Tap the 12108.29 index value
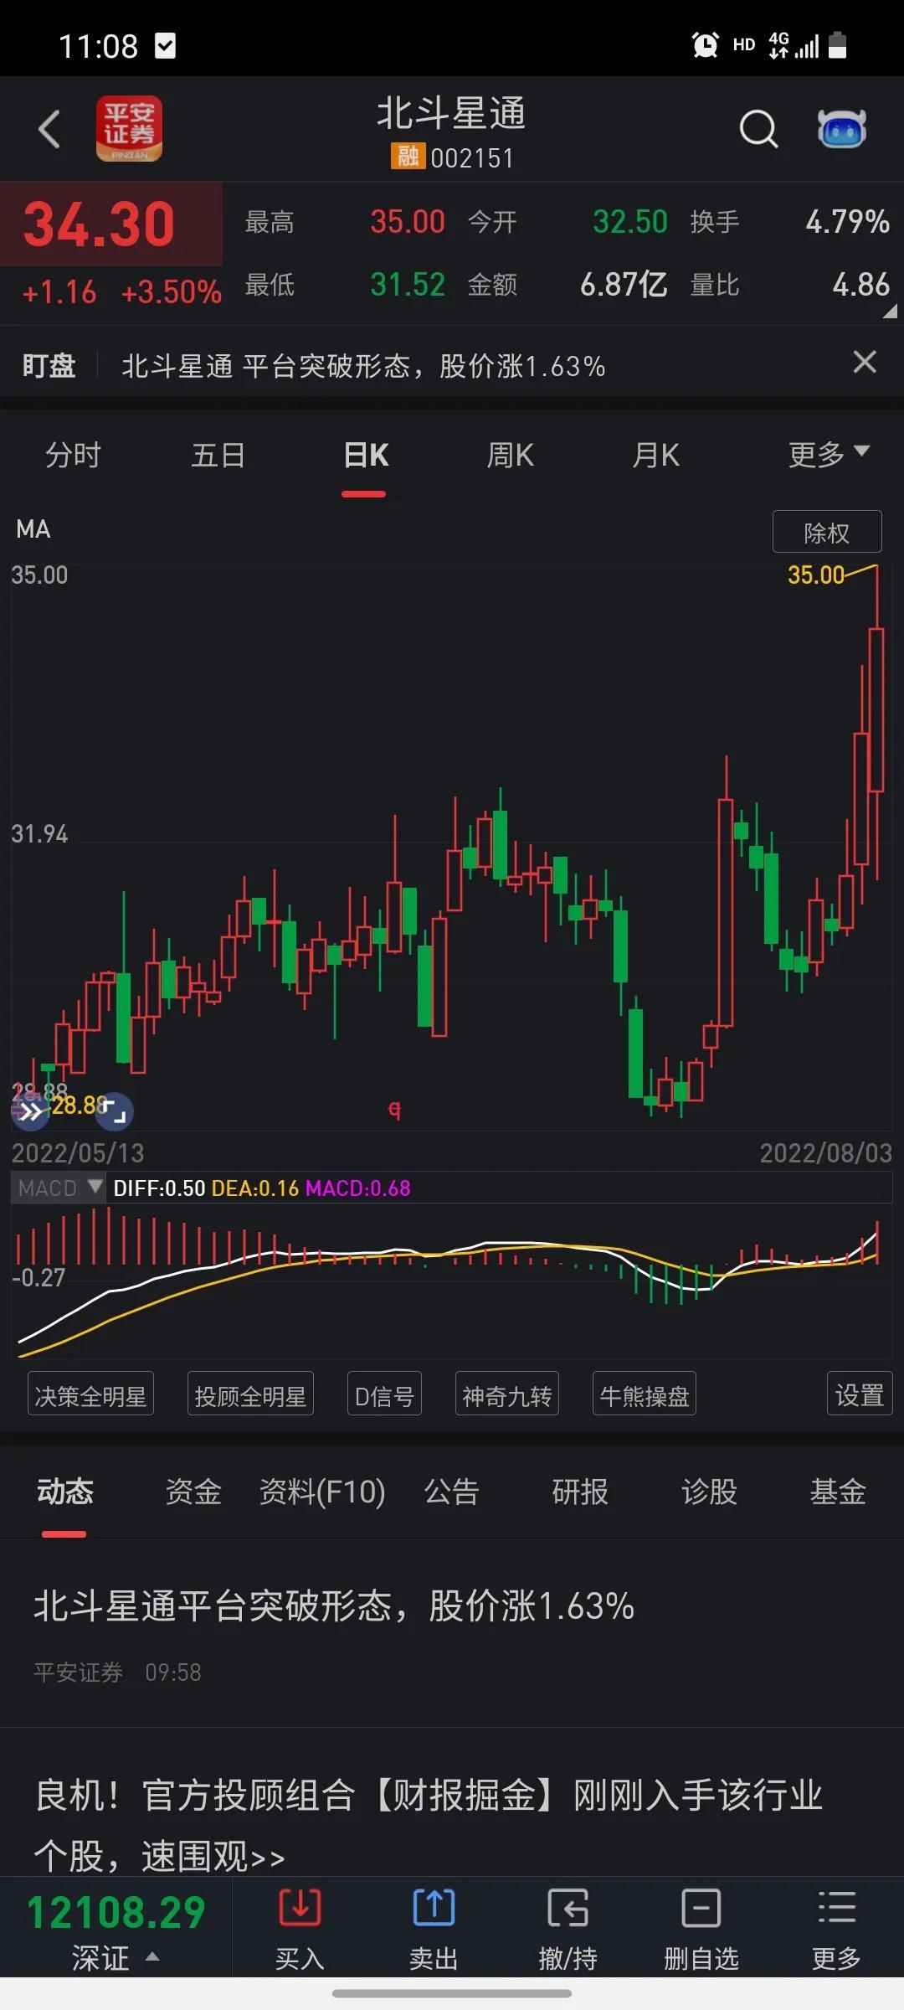Viewport: 904px width, 2010px height. coord(116,1913)
